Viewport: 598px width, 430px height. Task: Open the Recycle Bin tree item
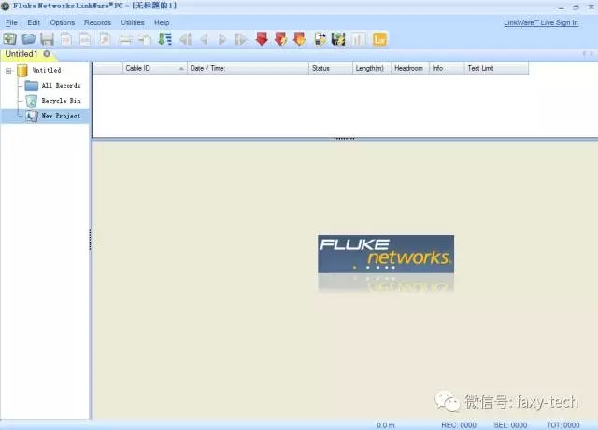61,101
